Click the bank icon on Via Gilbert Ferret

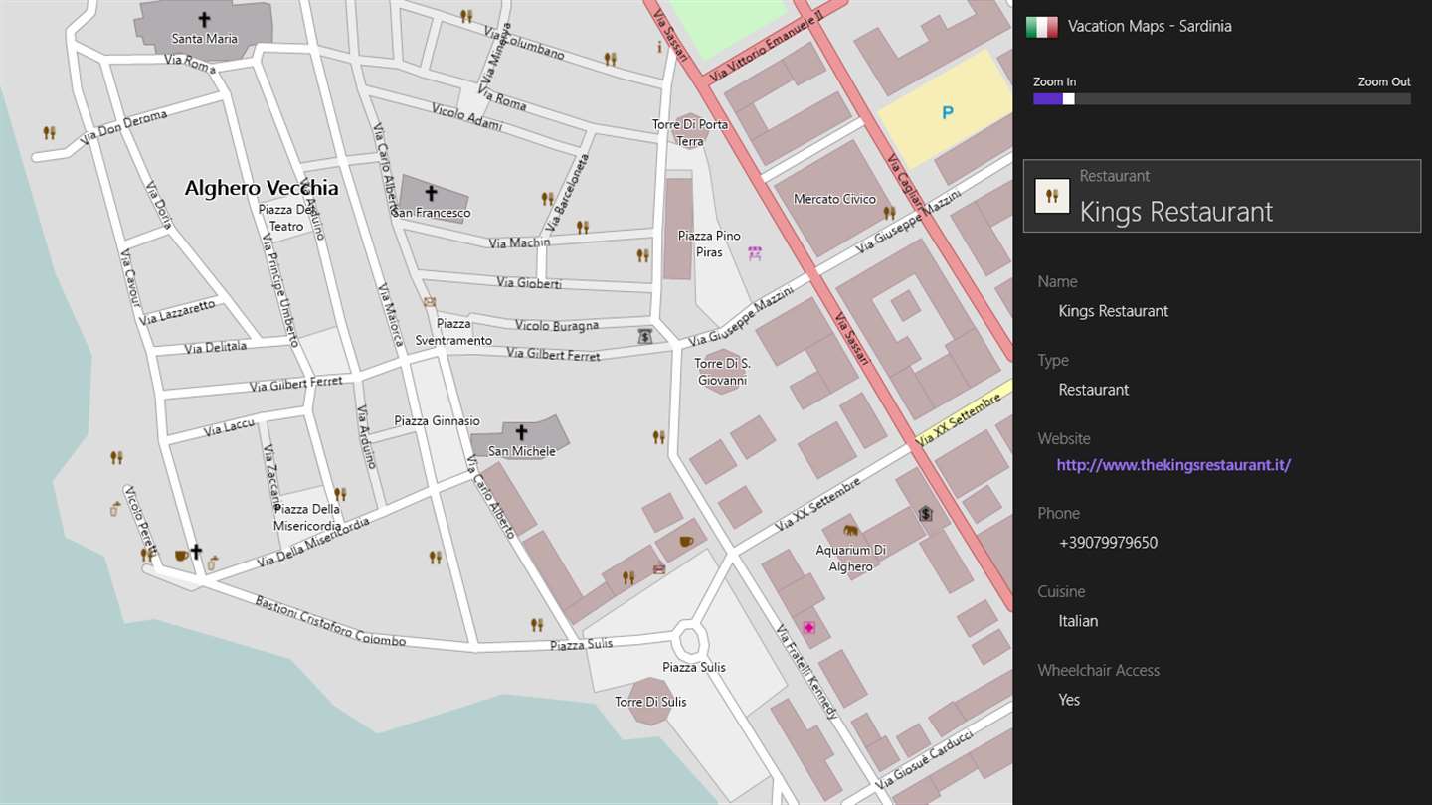point(645,337)
